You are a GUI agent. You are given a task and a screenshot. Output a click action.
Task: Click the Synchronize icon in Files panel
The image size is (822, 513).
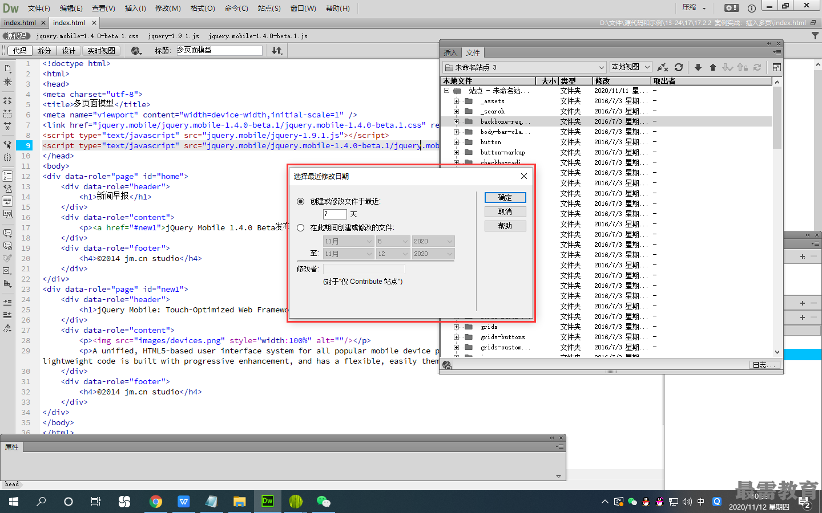point(757,67)
